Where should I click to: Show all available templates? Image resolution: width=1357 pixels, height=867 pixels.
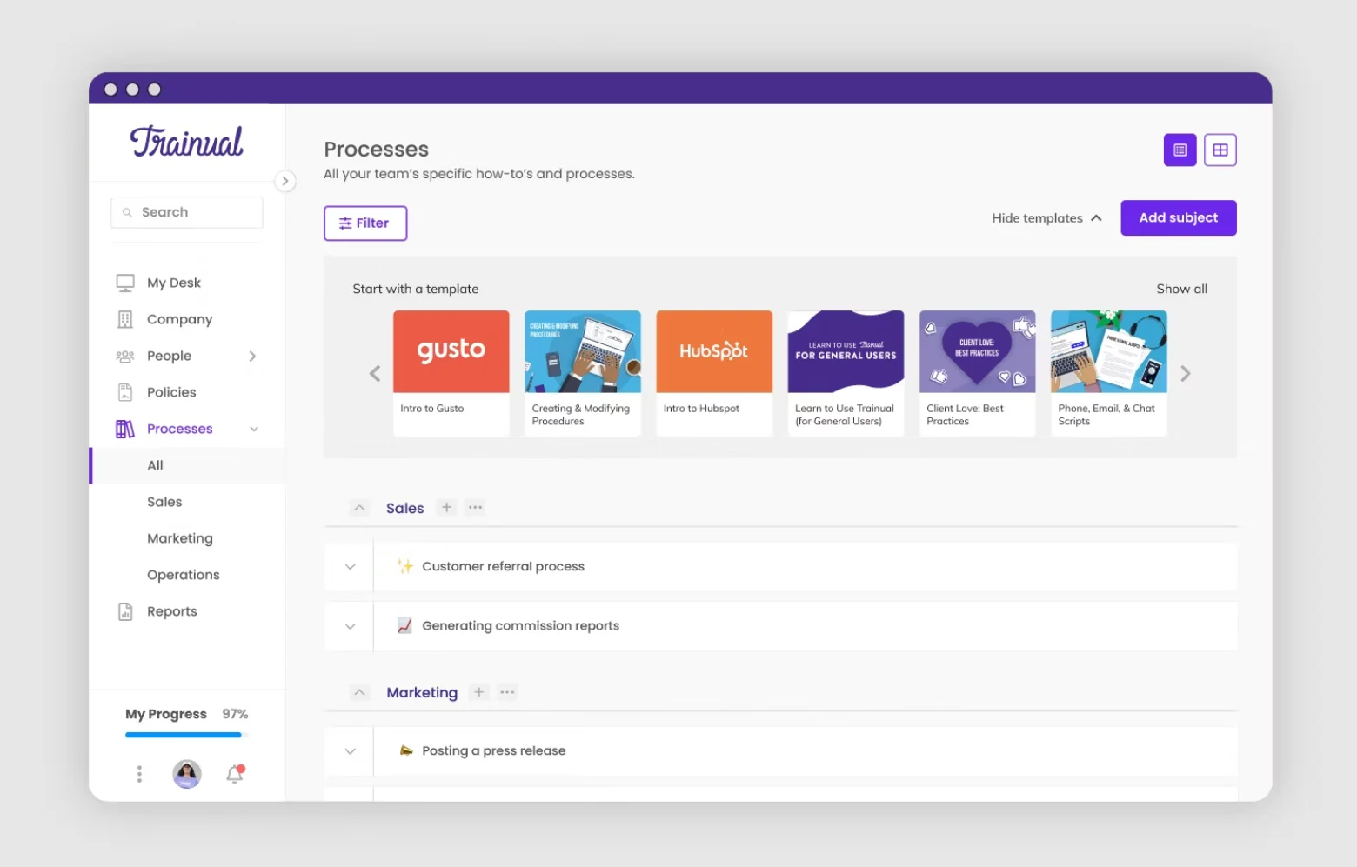tap(1181, 288)
